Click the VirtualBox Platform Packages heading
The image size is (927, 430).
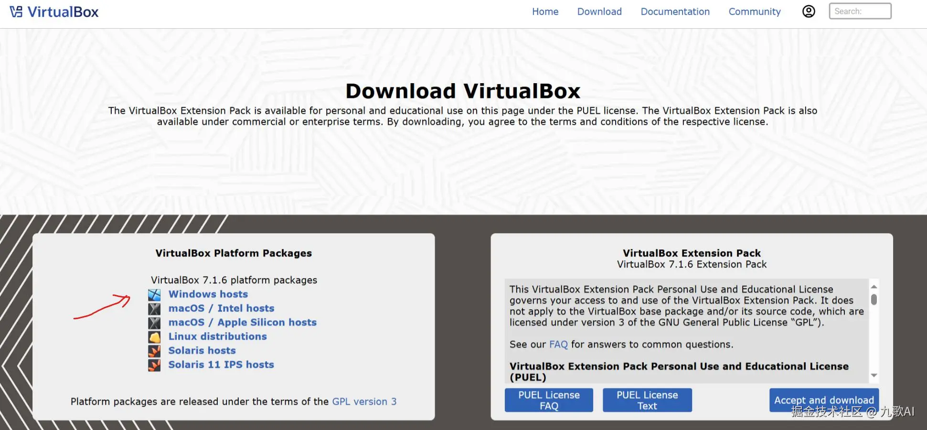pyautogui.click(x=234, y=253)
